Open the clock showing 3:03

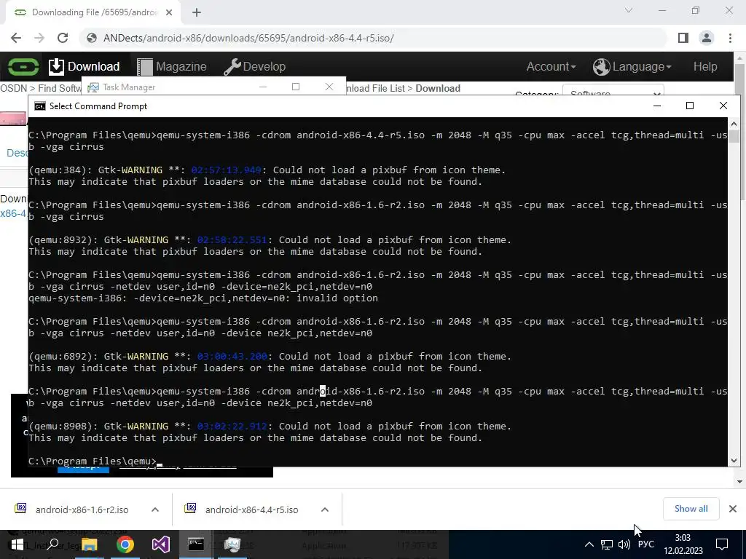pos(683,544)
